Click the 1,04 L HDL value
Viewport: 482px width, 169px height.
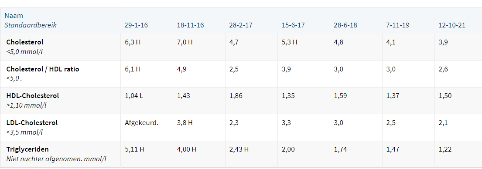pyautogui.click(x=134, y=96)
